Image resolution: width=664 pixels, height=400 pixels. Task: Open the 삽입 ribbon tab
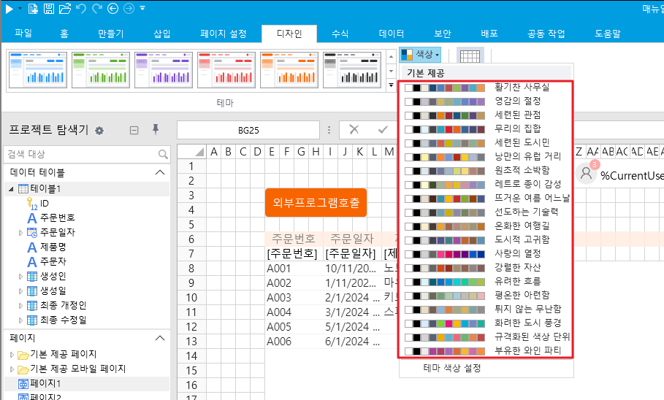pos(162,34)
